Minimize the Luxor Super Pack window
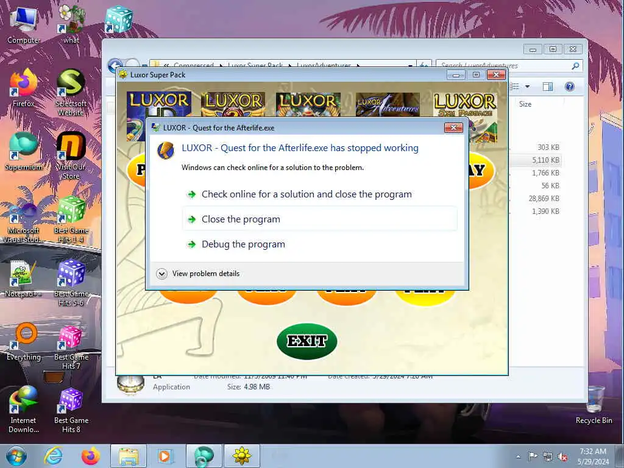The height and width of the screenshot is (468, 624). pyautogui.click(x=456, y=75)
